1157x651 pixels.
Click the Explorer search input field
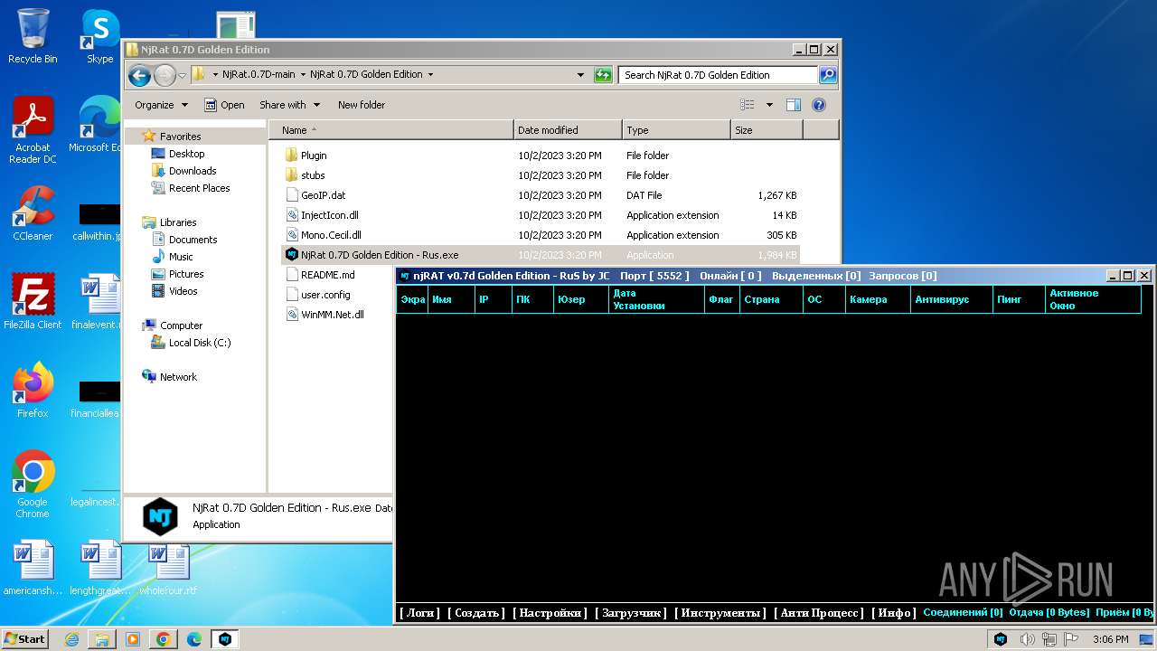click(718, 75)
